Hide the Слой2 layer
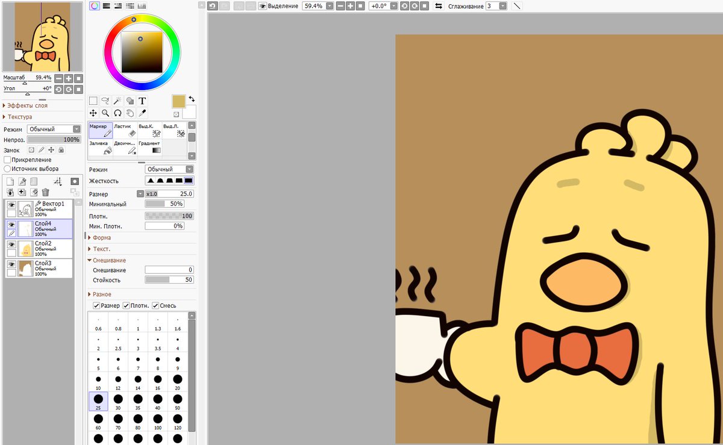The width and height of the screenshot is (723, 445). pos(11,244)
